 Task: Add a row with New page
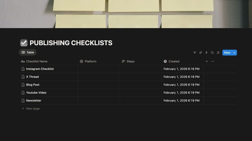pos(33,109)
